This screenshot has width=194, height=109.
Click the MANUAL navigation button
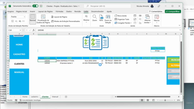pos(19,72)
